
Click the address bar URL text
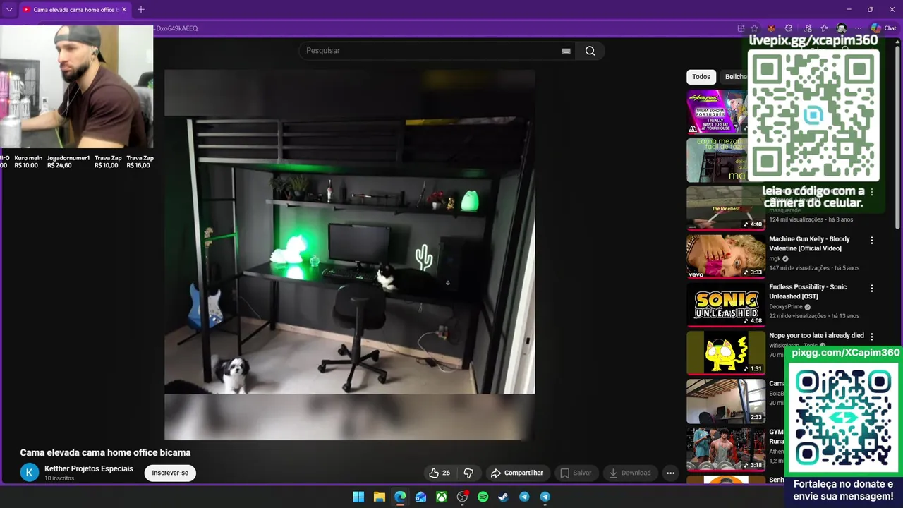(x=176, y=28)
